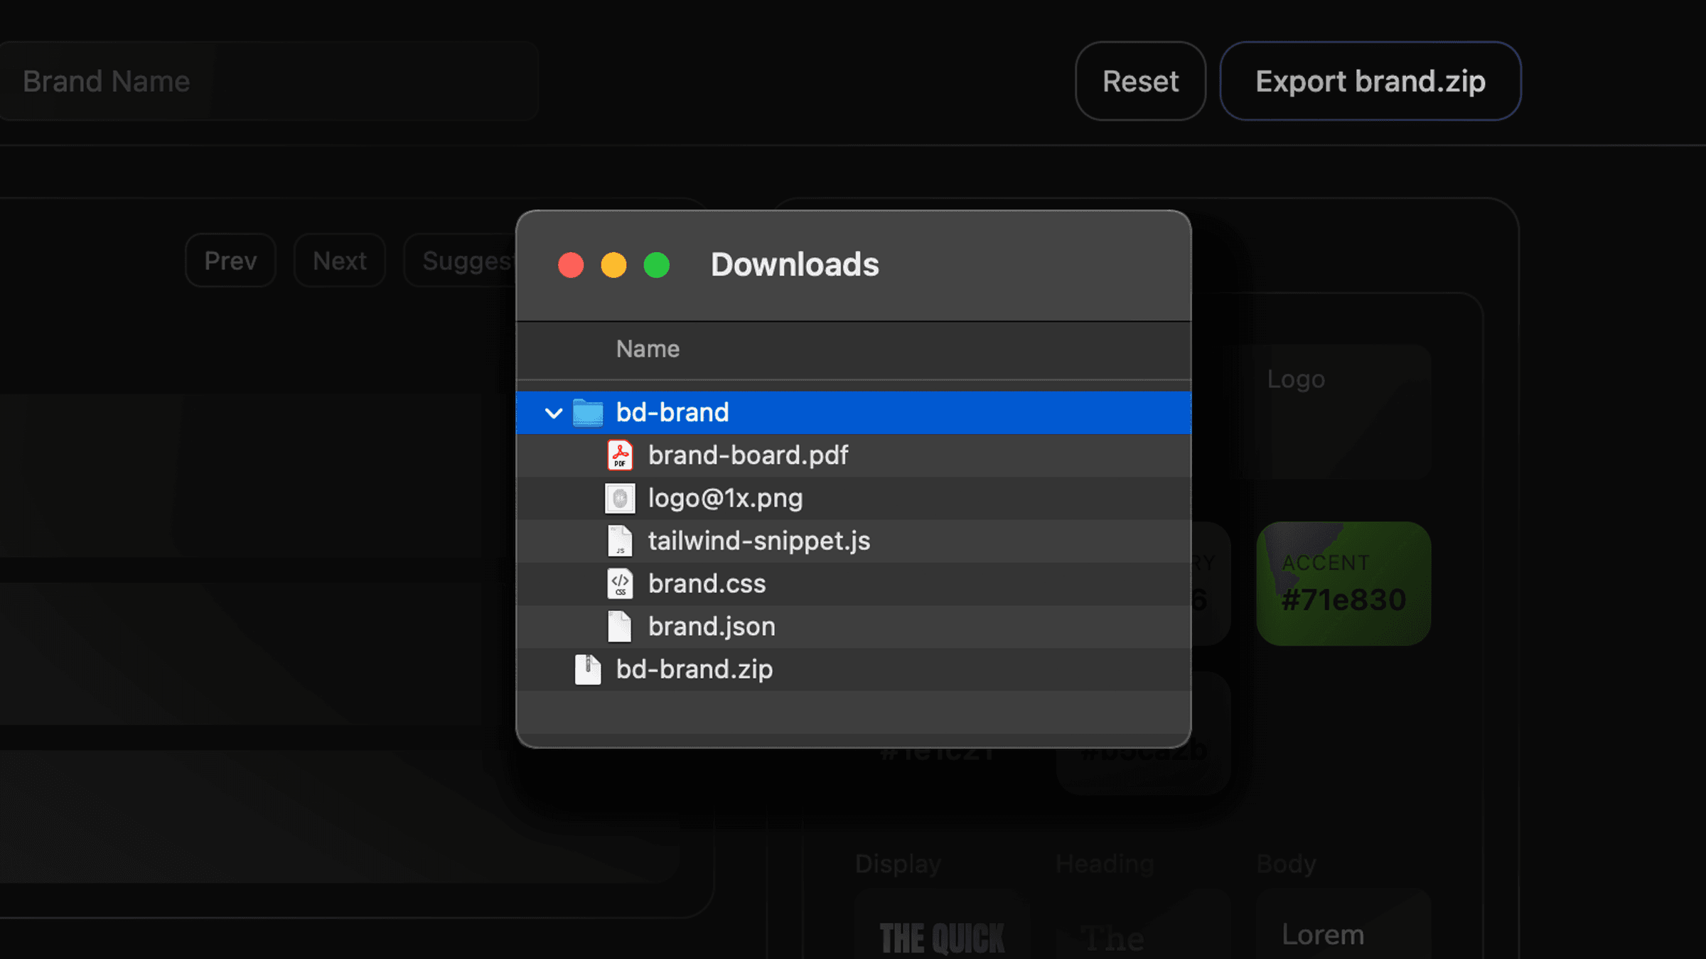Click the CSS code icon of brand.css

tap(620, 584)
